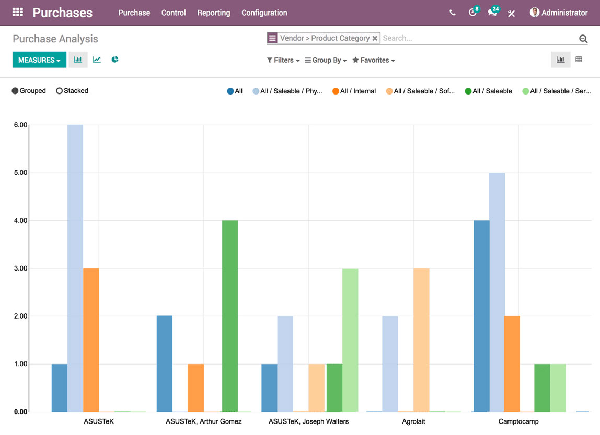Open the Filters dropdown
600x435 pixels.
pos(283,60)
